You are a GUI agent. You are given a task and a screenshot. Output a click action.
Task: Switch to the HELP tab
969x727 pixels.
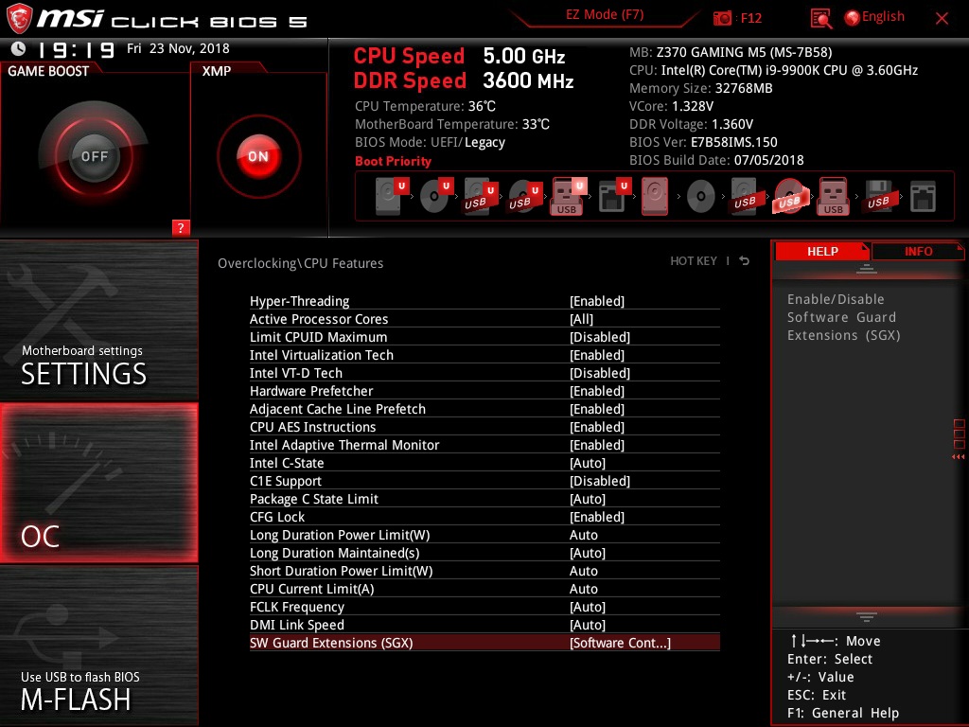[822, 251]
